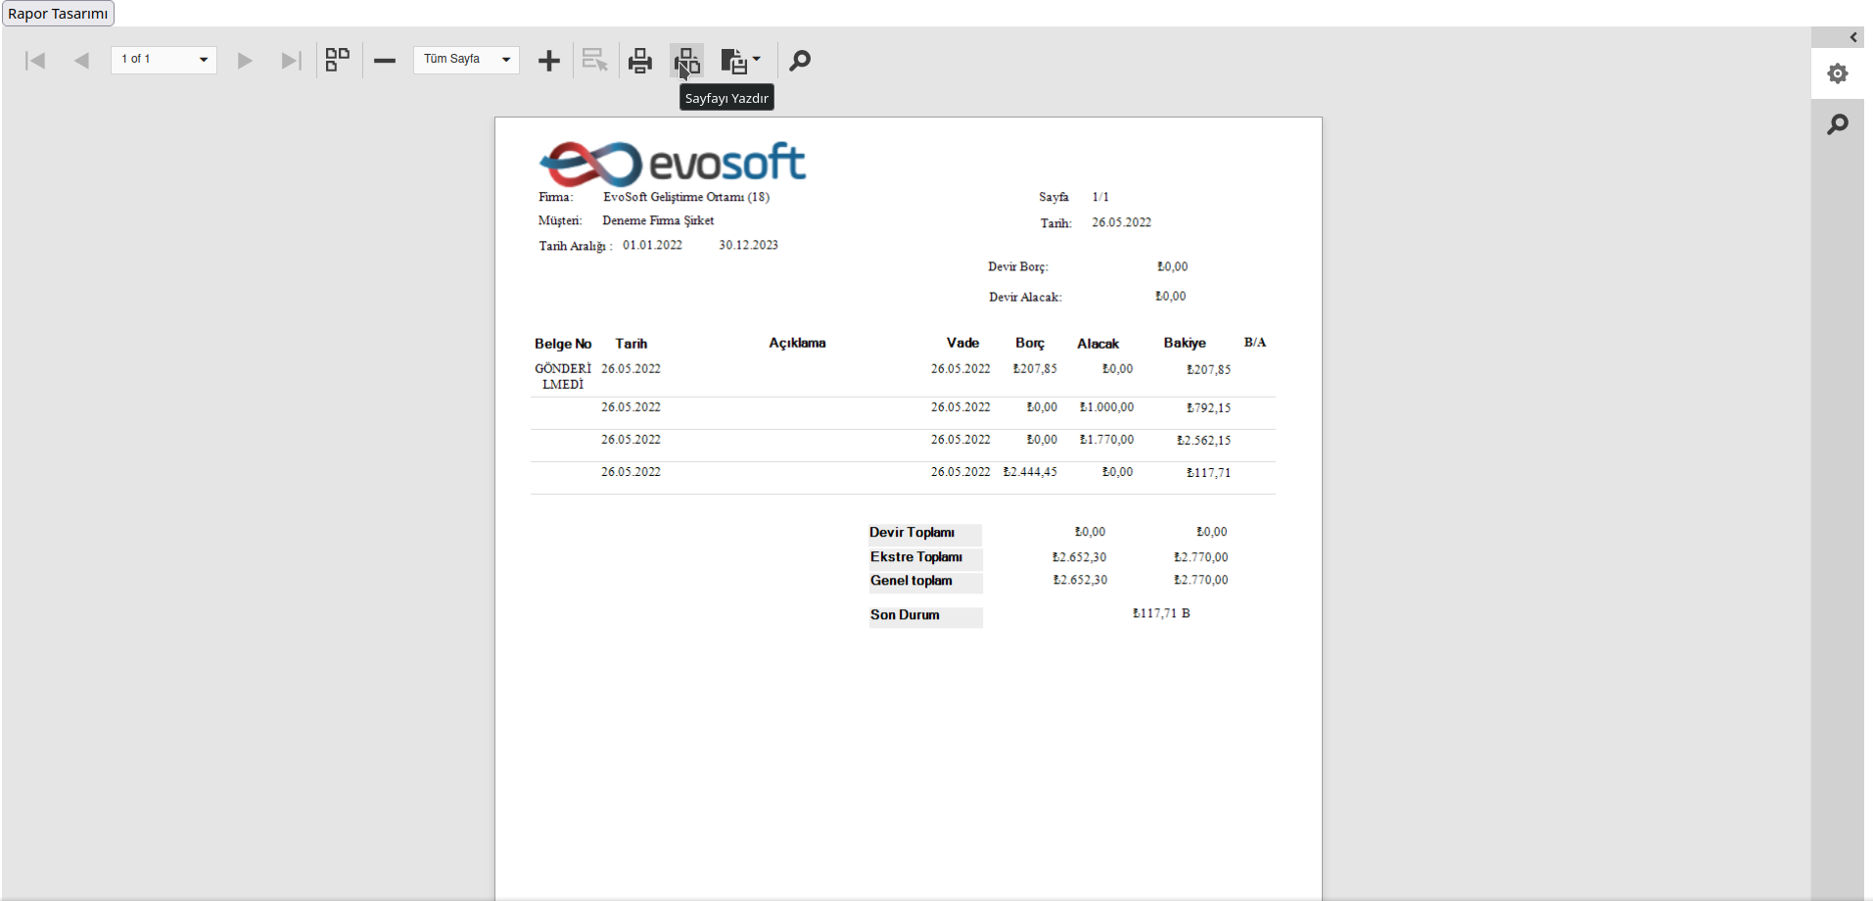The height and width of the screenshot is (901, 1873).
Task: Collapse the right side panel using the chevron
Action: 1853,37
